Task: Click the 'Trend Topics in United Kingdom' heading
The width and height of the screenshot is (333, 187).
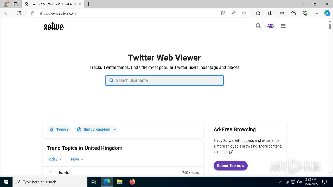Action: 85,148
